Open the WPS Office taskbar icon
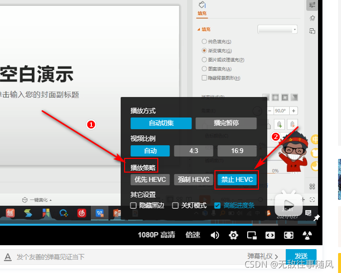The image size is (341, 273). 100,213
